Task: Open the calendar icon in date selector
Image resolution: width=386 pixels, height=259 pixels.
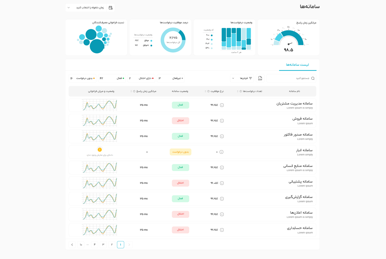Action: coord(111,8)
